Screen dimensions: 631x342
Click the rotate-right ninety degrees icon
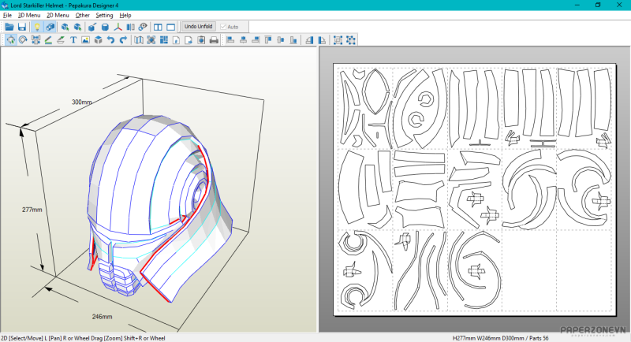(322, 39)
